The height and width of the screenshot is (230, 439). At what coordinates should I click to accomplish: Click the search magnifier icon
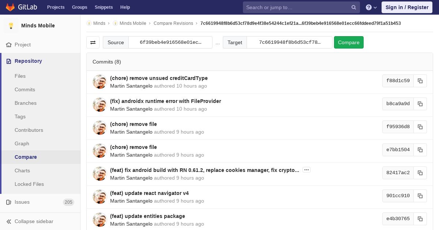click(x=353, y=7)
